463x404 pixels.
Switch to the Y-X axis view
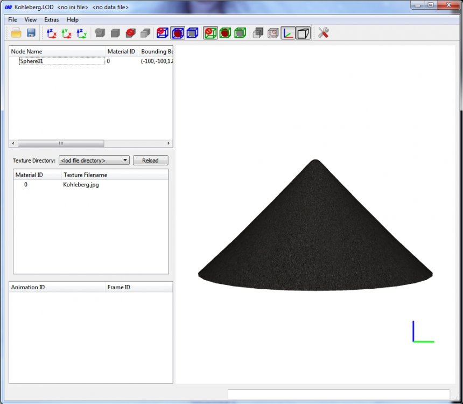tap(66, 33)
